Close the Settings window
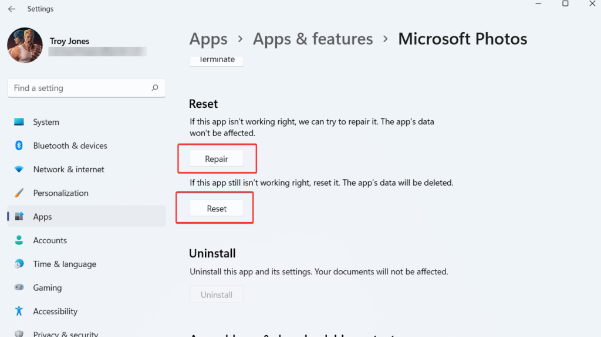 [592, 4]
